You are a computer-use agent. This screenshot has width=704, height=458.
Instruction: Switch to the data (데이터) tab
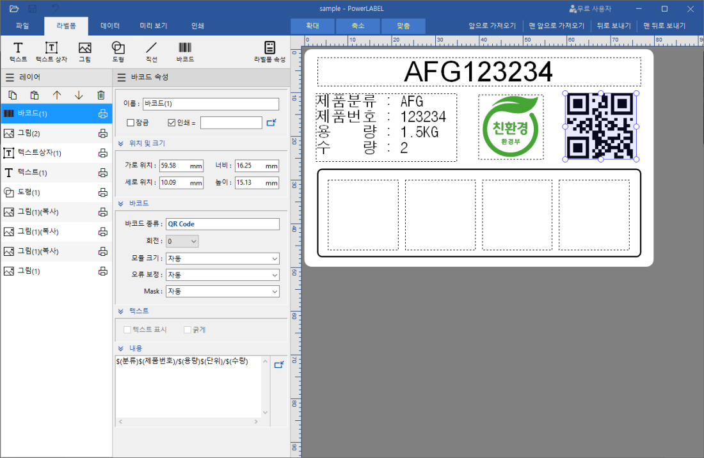coord(110,26)
